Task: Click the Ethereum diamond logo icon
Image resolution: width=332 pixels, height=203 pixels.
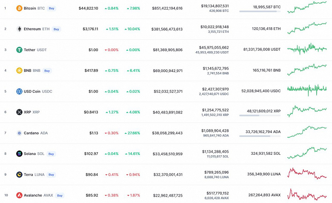Action: pos(19,29)
